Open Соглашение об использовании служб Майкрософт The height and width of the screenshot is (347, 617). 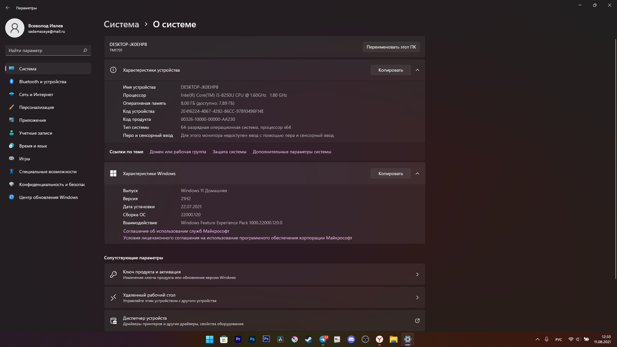[x=176, y=231]
